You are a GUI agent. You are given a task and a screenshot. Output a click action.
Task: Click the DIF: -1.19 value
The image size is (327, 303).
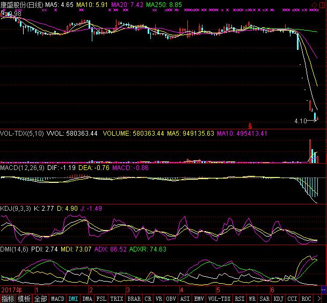click(61, 168)
